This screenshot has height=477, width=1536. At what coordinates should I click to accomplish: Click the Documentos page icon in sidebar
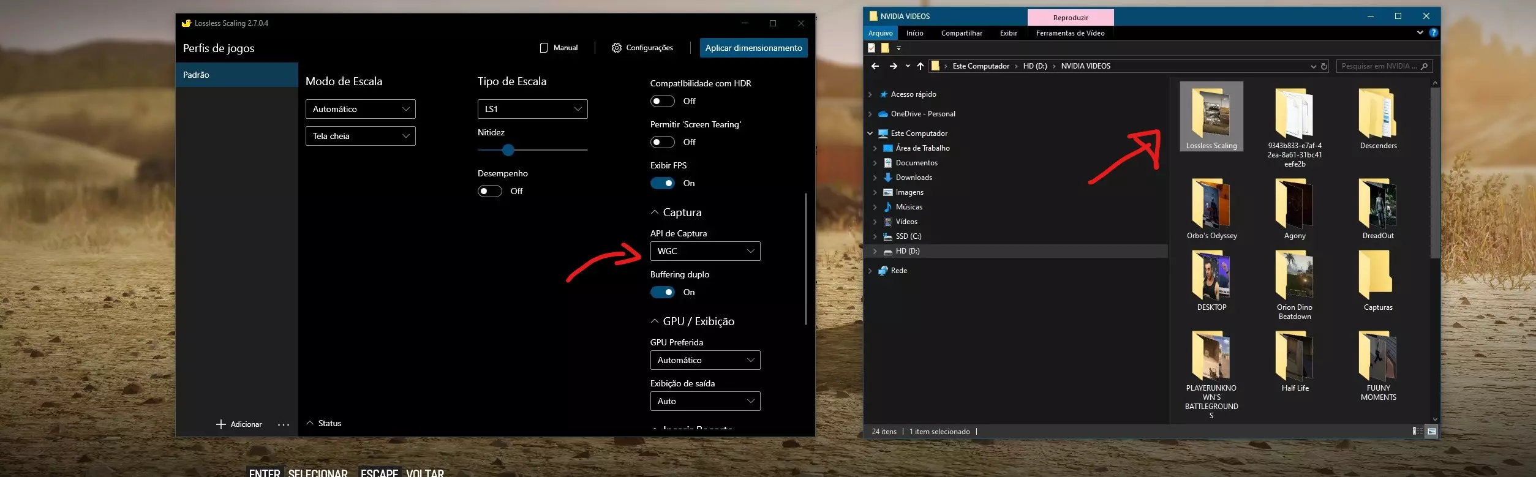point(888,163)
